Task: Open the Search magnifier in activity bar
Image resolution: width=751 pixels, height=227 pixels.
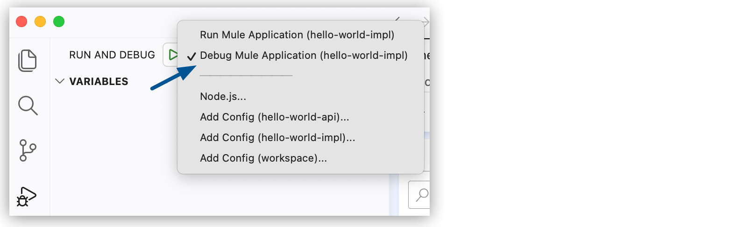Action: pyautogui.click(x=28, y=106)
